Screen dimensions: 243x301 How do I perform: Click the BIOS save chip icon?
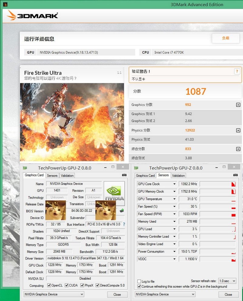click(122, 210)
